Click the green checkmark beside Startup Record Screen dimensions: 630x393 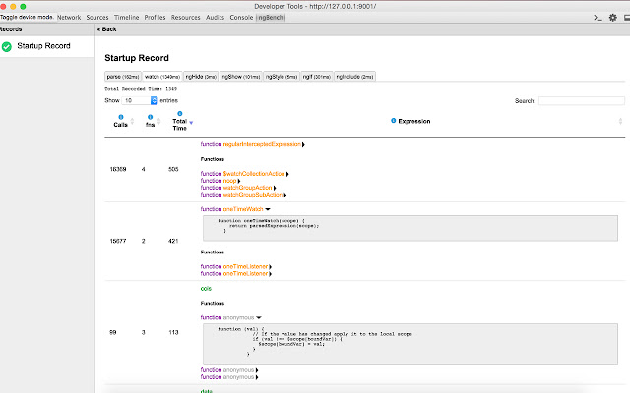(7, 46)
